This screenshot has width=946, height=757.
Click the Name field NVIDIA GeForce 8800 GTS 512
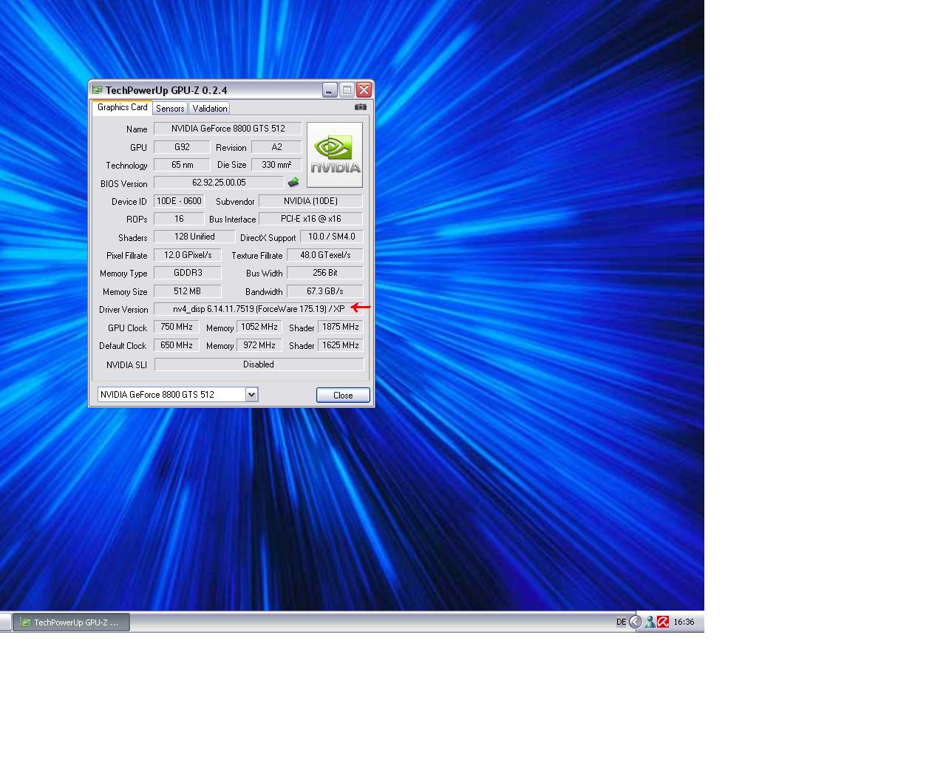(228, 129)
